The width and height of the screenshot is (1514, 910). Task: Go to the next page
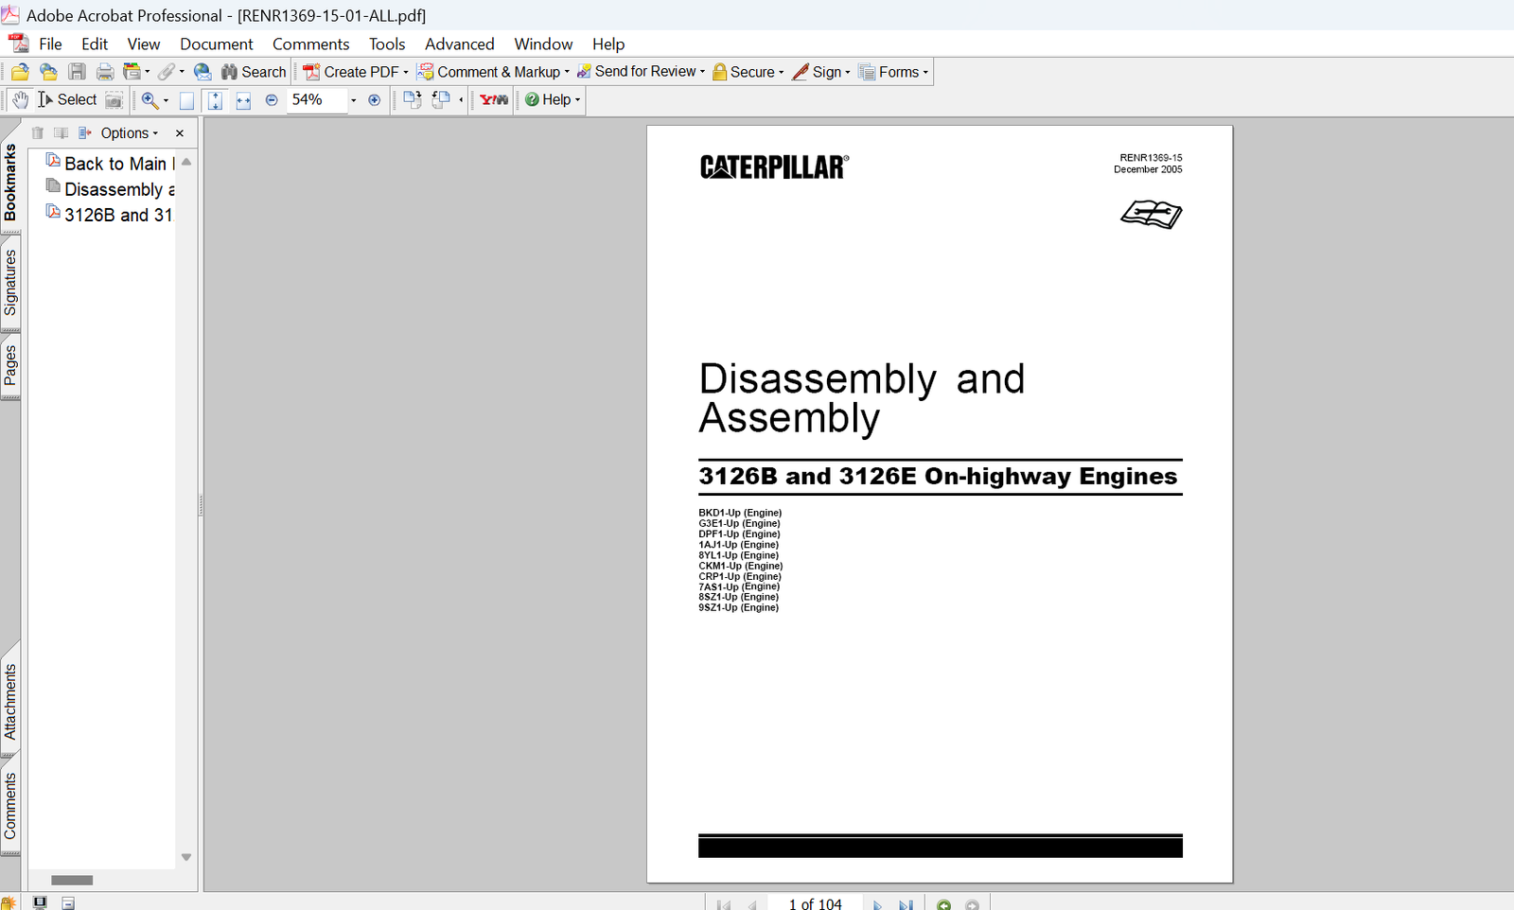877,905
